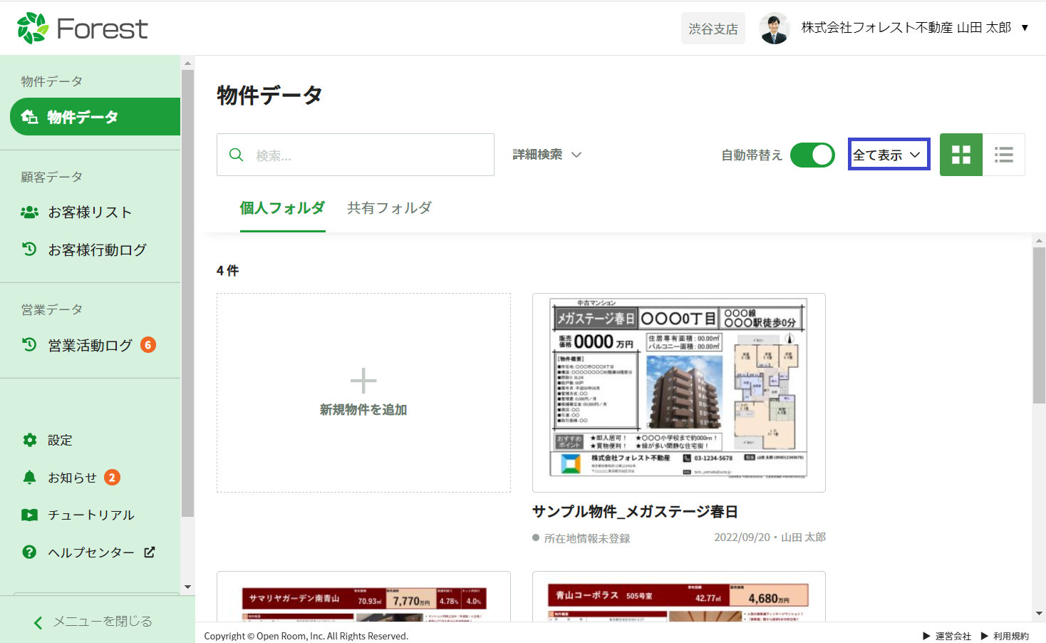Open the user account dropdown arrow

click(x=1025, y=28)
